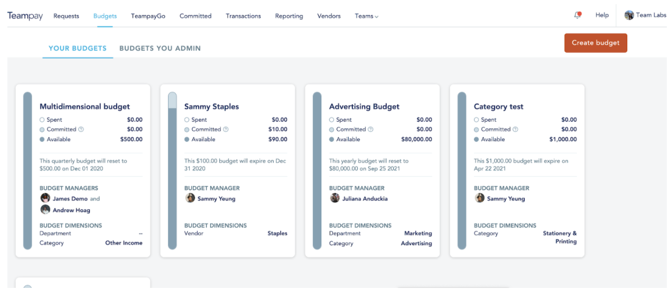Click the Committed help icon on Advertising Budget card
Screen dimensions: 670x290
click(x=371, y=129)
